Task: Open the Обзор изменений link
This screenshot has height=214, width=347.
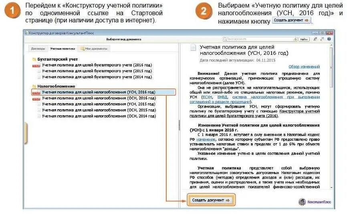Action: coord(304,66)
